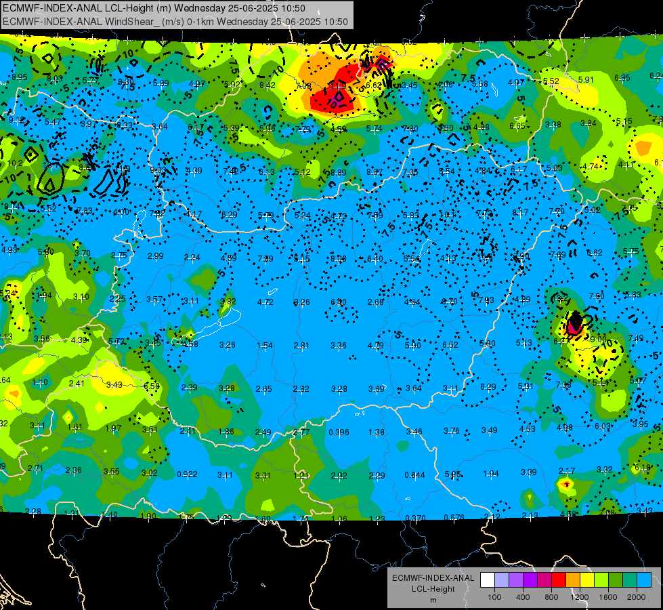This screenshot has height=610, width=663.
Task: Click the WindShear 0-1km title line
Action: point(175,22)
